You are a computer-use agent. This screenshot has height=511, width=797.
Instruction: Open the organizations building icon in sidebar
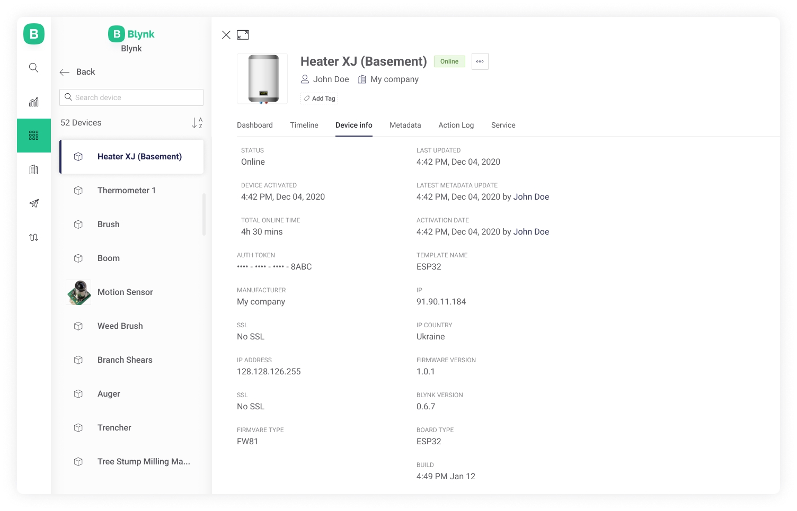pos(33,169)
